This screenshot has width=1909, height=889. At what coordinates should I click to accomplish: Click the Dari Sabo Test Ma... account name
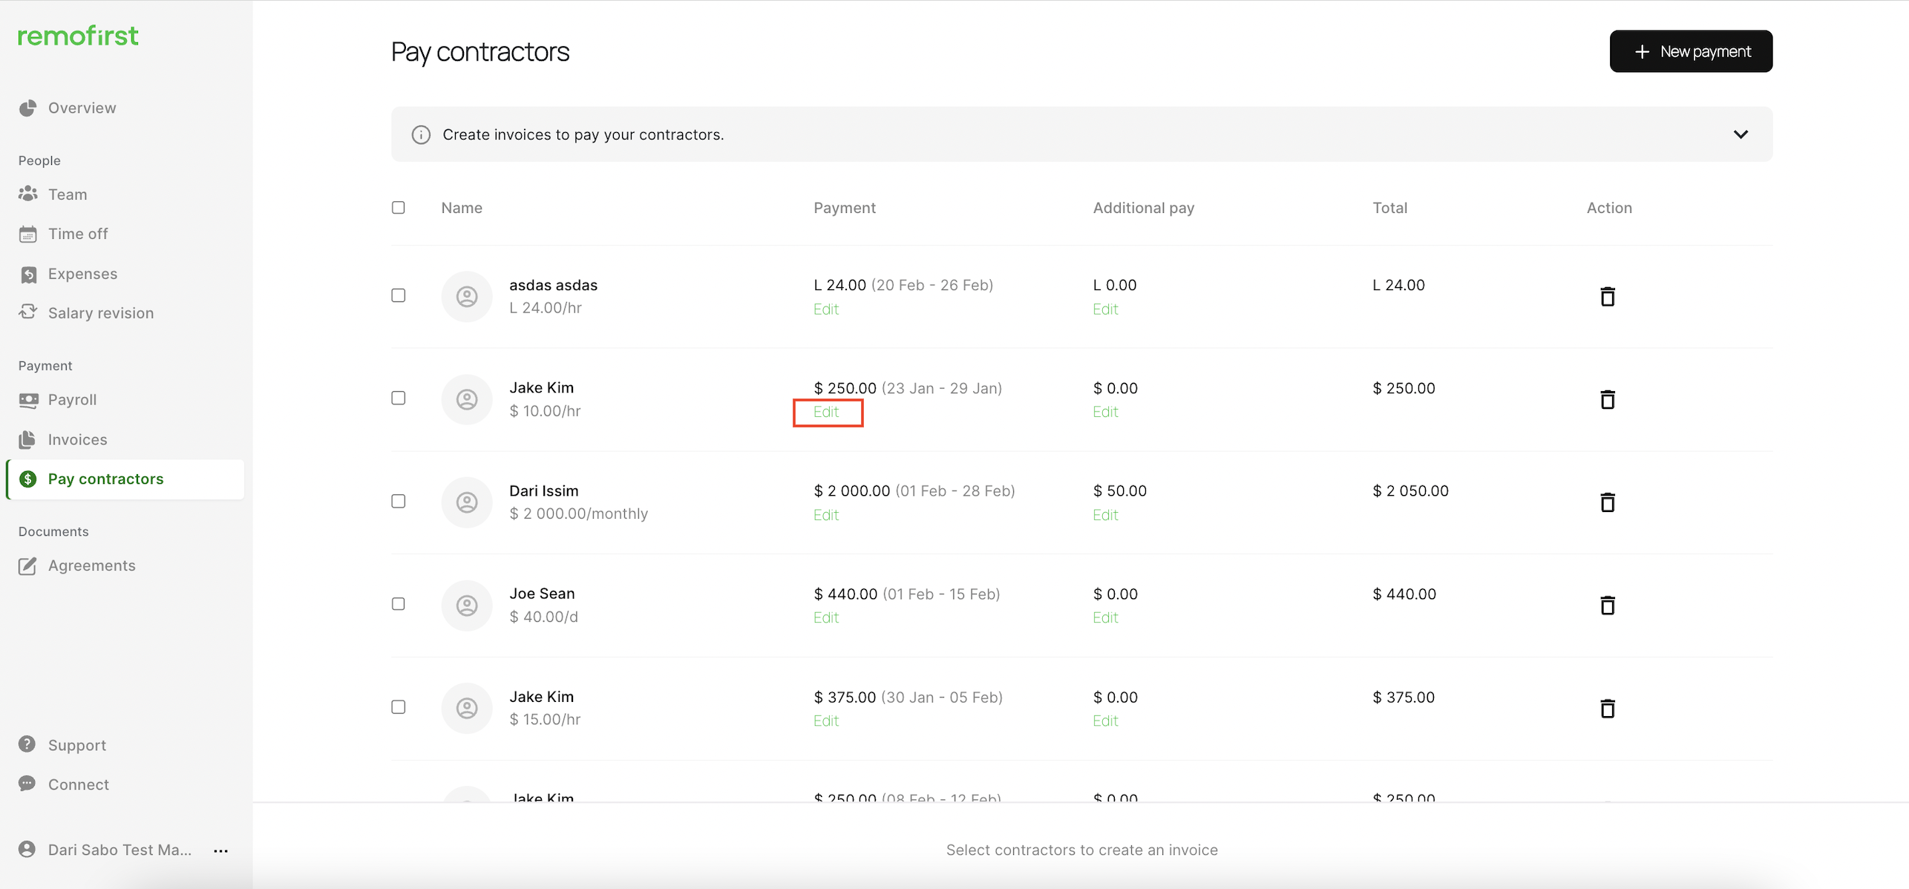(x=120, y=850)
